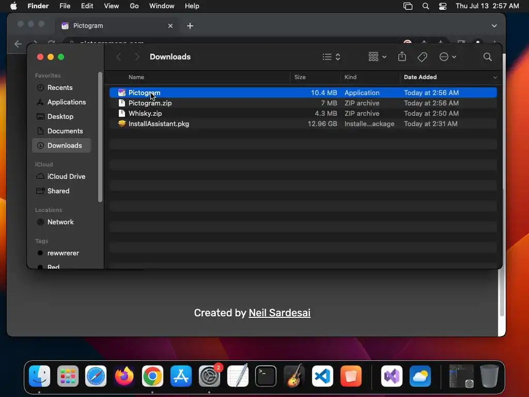Select Recents in Finder sidebar
Viewport: 529px width, 397px height.
tap(61, 87)
